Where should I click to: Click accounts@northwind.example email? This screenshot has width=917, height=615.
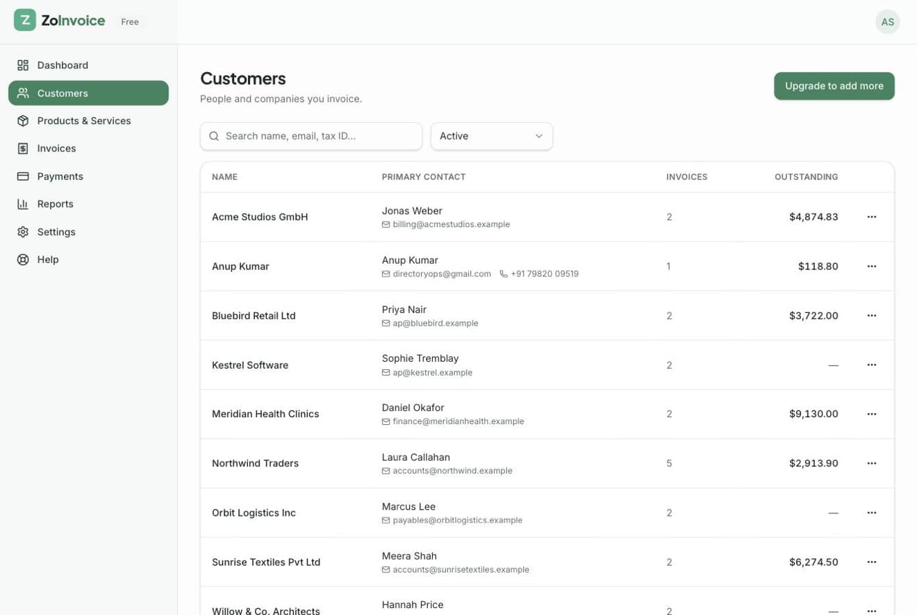(452, 471)
